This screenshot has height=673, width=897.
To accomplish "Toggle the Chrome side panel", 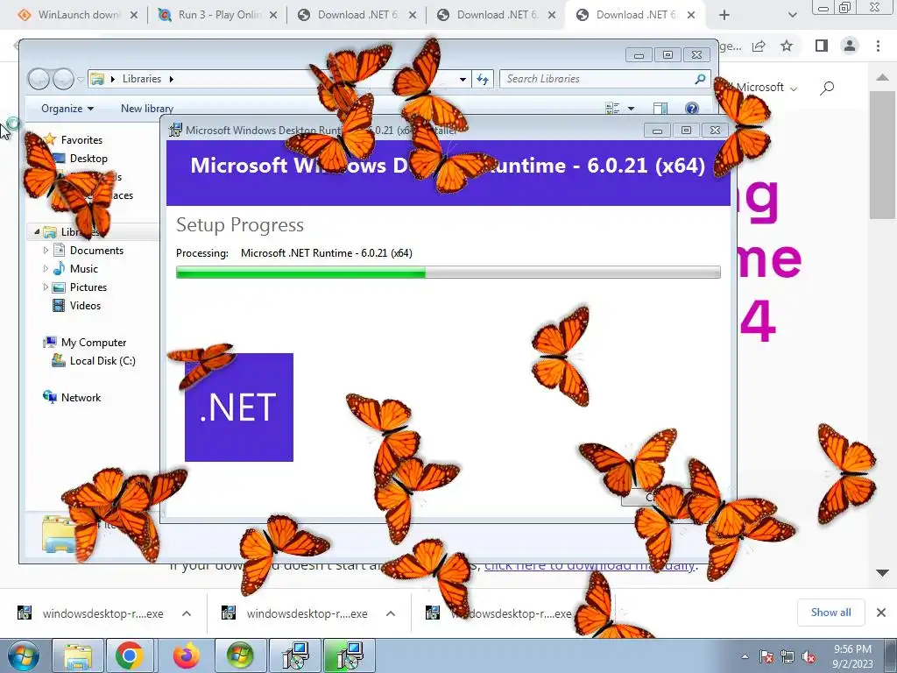I will tap(822, 46).
